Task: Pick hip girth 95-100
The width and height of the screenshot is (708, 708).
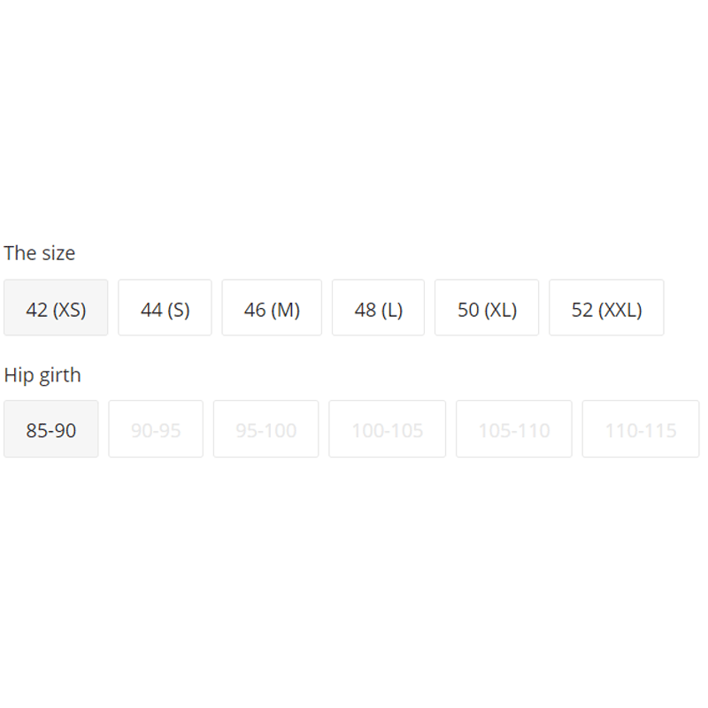Action: point(265,429)
